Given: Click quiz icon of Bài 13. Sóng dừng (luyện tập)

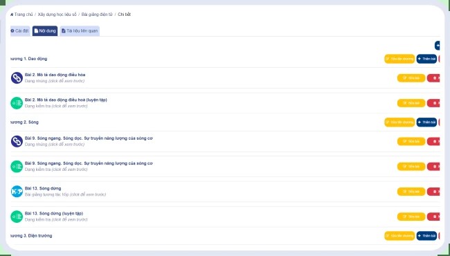Looking at the screenshot, I should click(17, 217).
